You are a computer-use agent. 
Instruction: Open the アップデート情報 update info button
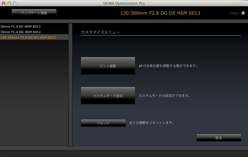(34, 13)
